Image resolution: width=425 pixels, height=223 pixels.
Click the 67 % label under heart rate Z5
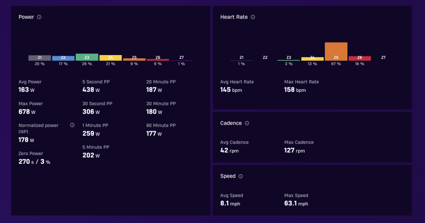coord(336,64)
